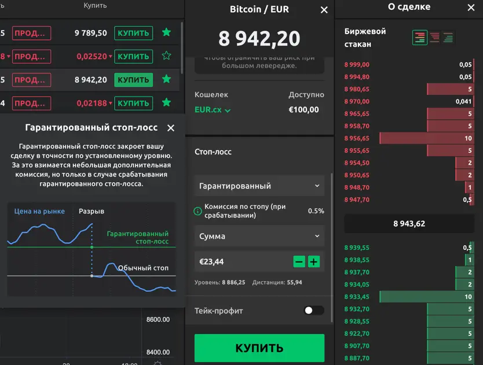Screen dimensions: 483x365
Task: Toggle the favorite star next to 0,02188
Action: click(x=167, y=103)
